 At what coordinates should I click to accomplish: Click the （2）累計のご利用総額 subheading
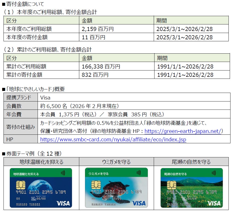point(47,50)
